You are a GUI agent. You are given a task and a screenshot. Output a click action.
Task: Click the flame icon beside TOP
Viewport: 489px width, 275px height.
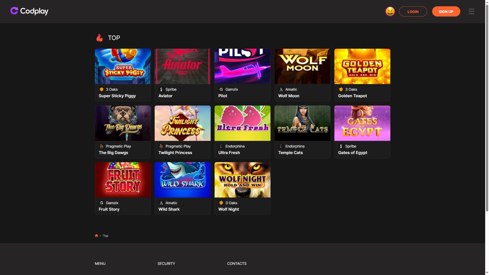click(99, 38)
